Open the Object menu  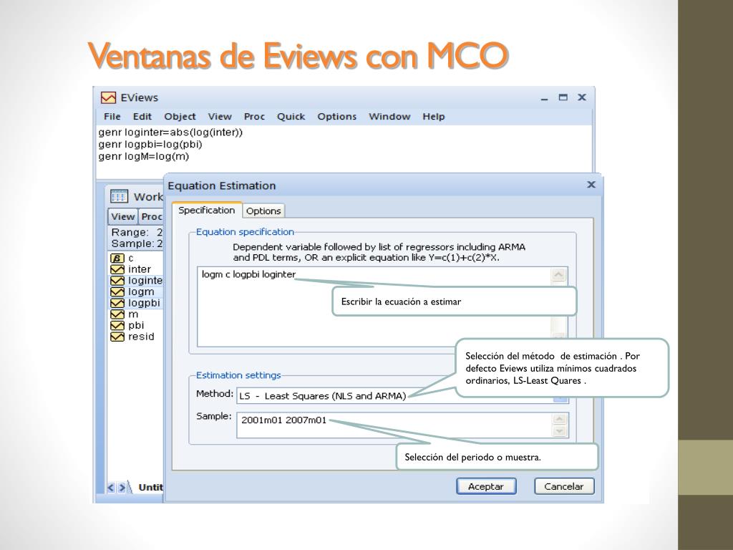pyautogui.click(x=180, y=117)
